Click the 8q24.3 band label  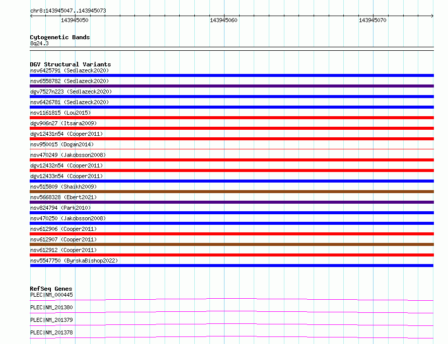pyautogui.click(x=39, y=43)
